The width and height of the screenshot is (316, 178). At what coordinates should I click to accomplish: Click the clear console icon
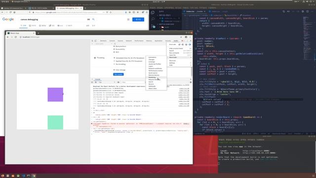tap(96, 82)
